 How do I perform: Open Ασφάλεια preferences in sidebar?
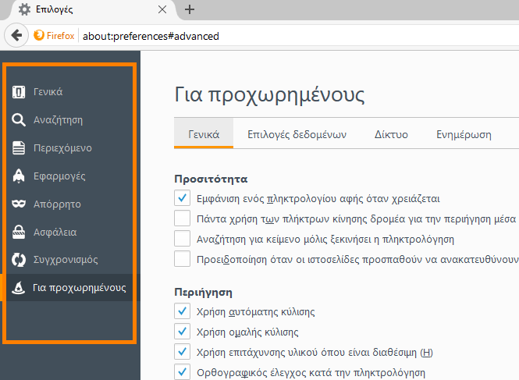[x=69, y=232]
